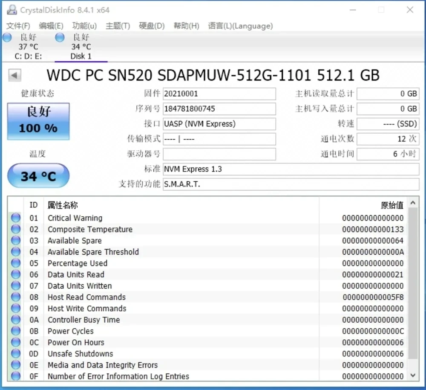Click the 良好 100 % health status button
This screenshot has height=390, width=426.
tap(38, 121)
